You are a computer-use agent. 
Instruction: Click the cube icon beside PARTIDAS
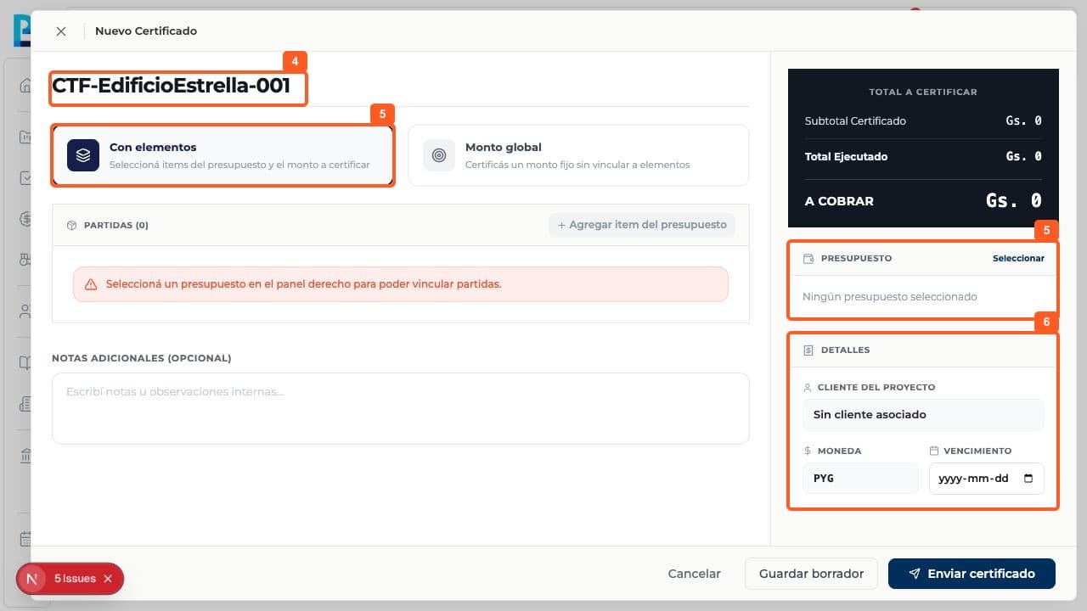(72, 226)
